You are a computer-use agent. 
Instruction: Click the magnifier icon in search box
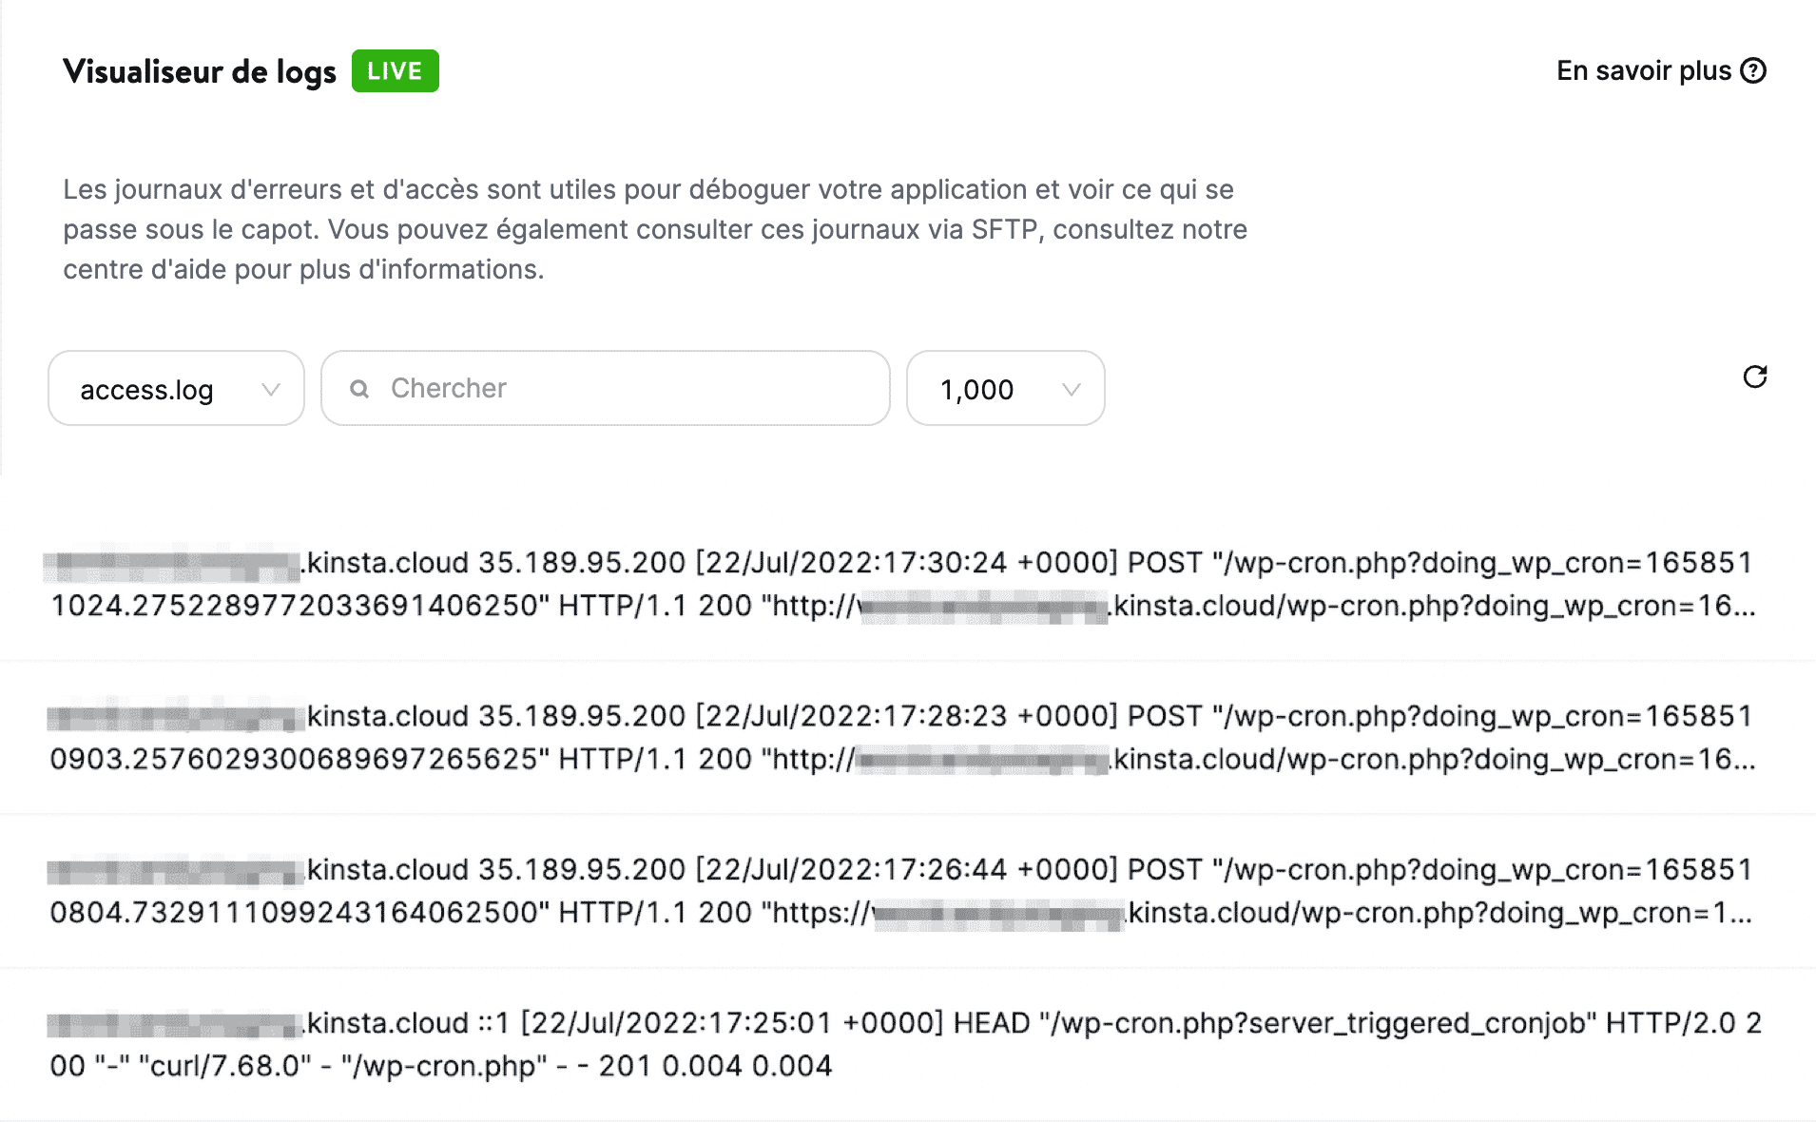[359, 389]
